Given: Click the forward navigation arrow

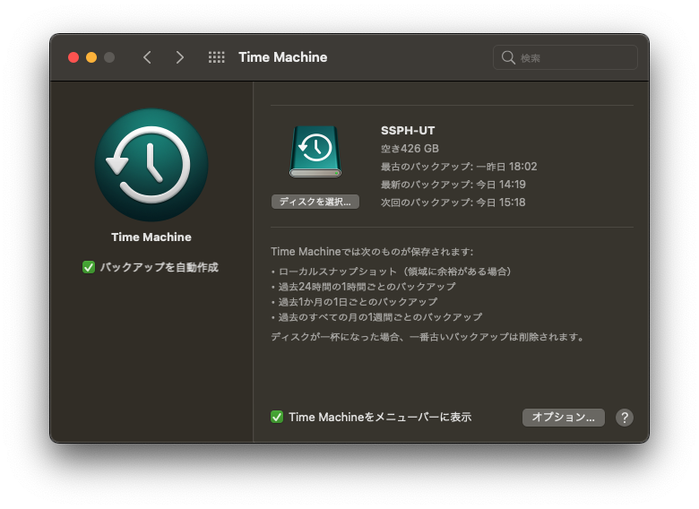Looking at the screenshot, I should tap(179, 57).
